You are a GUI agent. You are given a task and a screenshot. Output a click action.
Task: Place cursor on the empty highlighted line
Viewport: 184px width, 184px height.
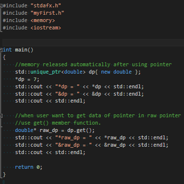tap(93, 43)
